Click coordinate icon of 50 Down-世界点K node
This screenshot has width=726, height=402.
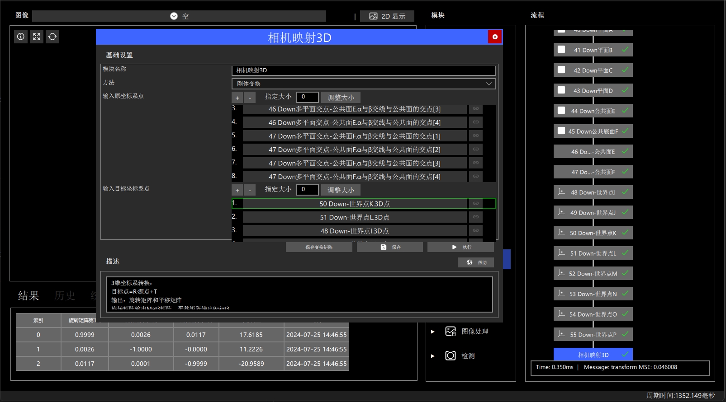(561, 233)
